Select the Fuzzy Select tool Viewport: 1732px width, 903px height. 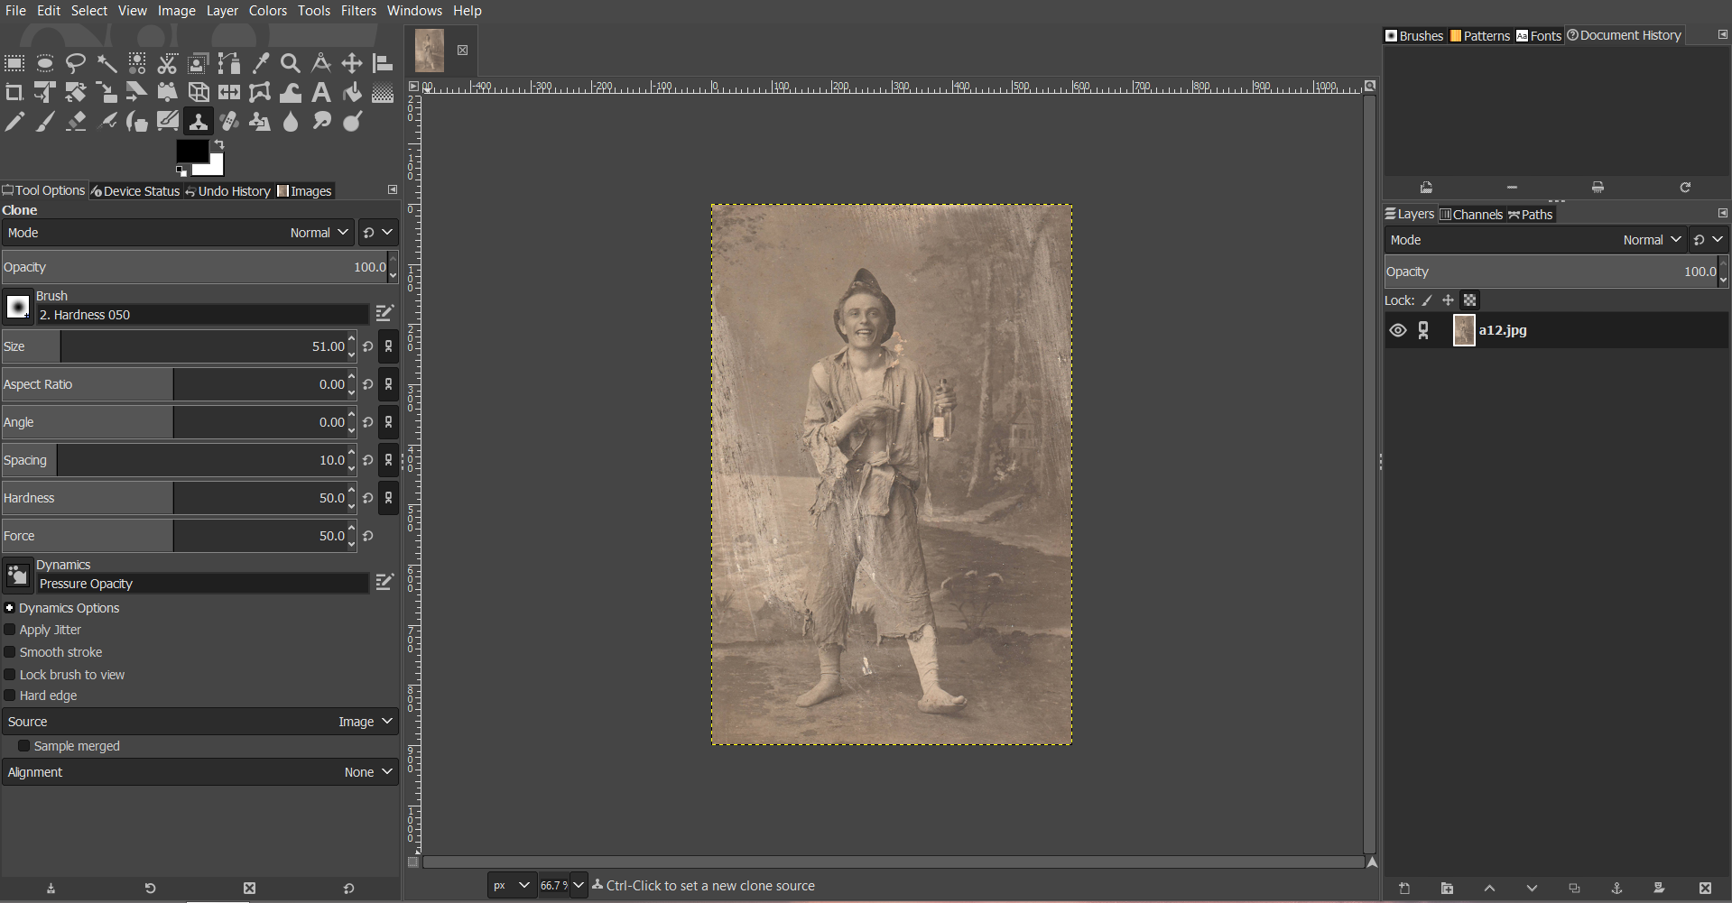(107, 63)
